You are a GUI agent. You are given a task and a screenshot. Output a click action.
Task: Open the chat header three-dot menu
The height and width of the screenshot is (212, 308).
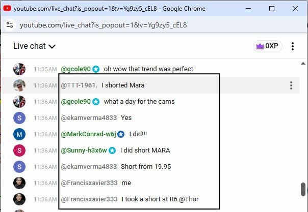293,46
